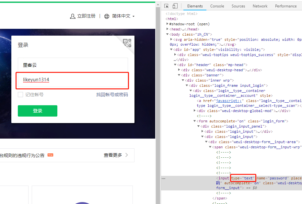
Task: Select the type="text" attribute in input element
Action: [x=243, y=178]
